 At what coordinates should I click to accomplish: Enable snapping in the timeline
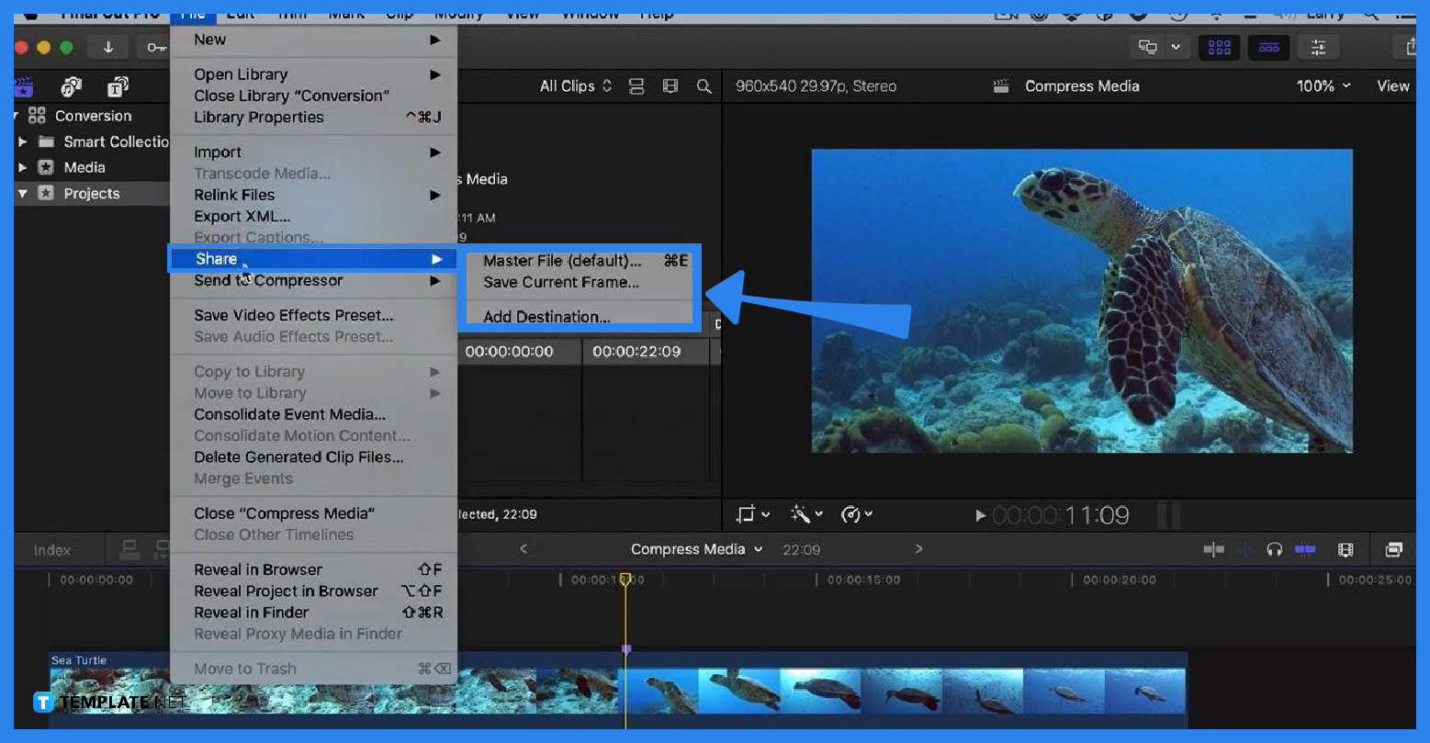click(1212, 549)
